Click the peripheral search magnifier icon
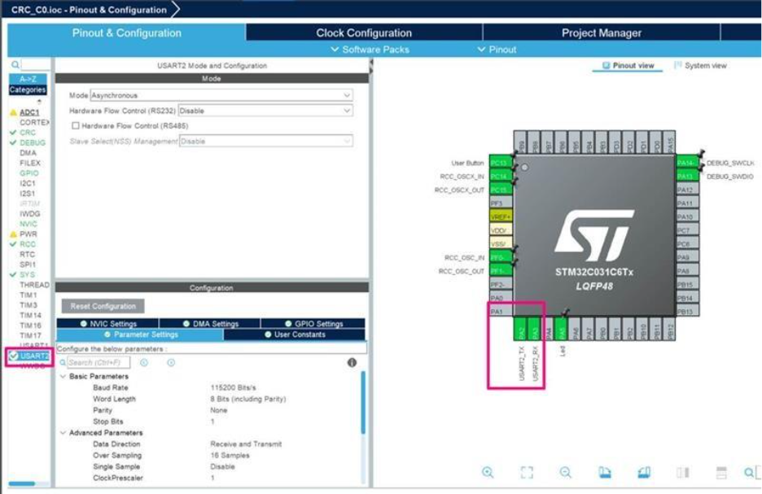Viewport: 762px width, 494px height. point(15,64)
